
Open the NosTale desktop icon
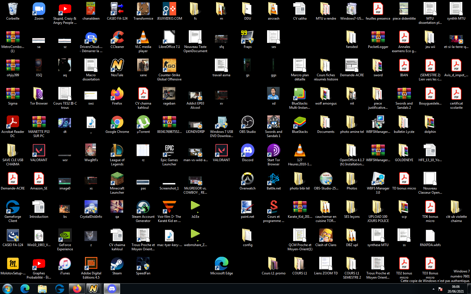117,68
